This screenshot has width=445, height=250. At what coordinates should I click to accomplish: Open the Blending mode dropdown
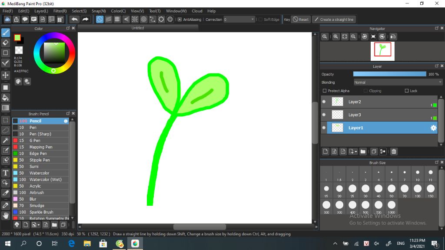click(398, 82)
